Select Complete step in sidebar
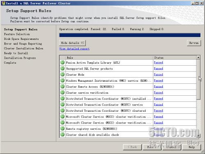The width and height of the screenshot is (205, 154). click(x=10, y=63)
